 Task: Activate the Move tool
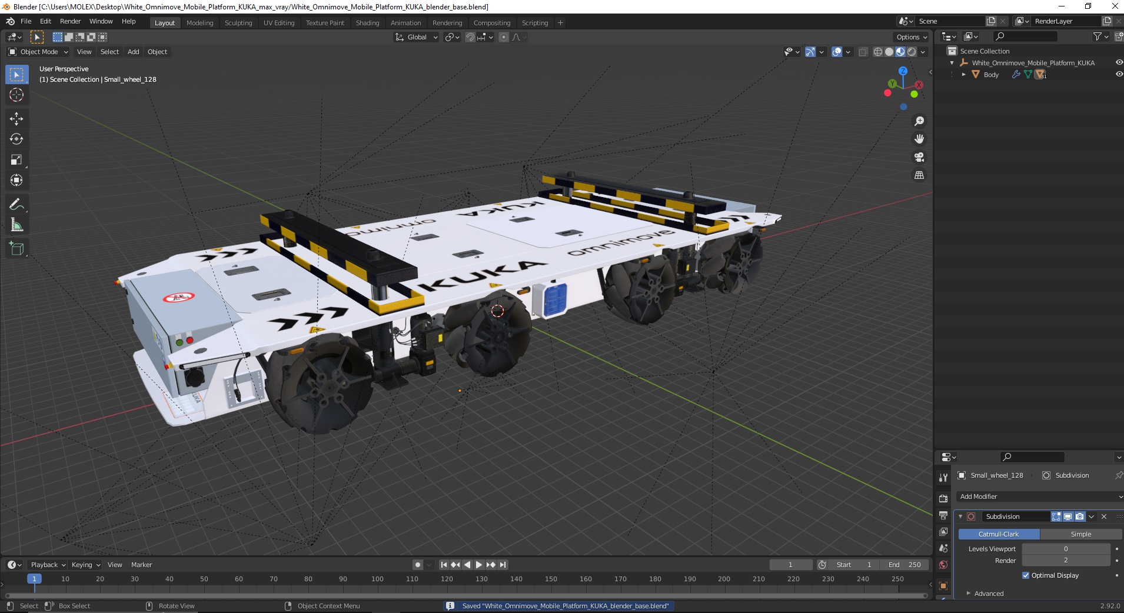click(16, 119)
